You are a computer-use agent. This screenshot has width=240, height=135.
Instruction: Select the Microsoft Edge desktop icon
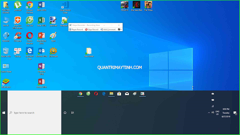pos(30,53)
